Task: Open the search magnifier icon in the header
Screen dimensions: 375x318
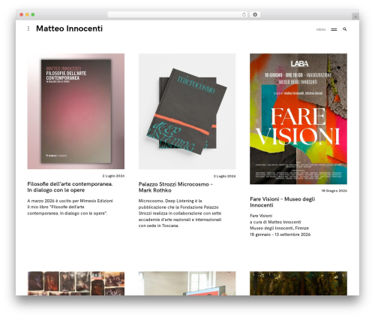Action: point(345,29)
